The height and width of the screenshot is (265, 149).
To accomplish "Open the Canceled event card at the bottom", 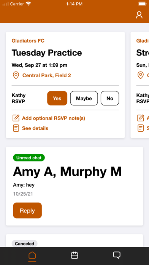I will point(74,241).
